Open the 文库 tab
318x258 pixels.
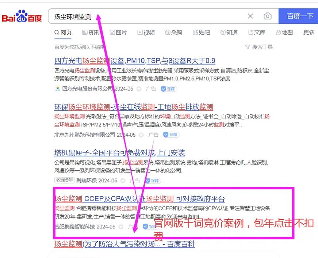tap(257, 33)
